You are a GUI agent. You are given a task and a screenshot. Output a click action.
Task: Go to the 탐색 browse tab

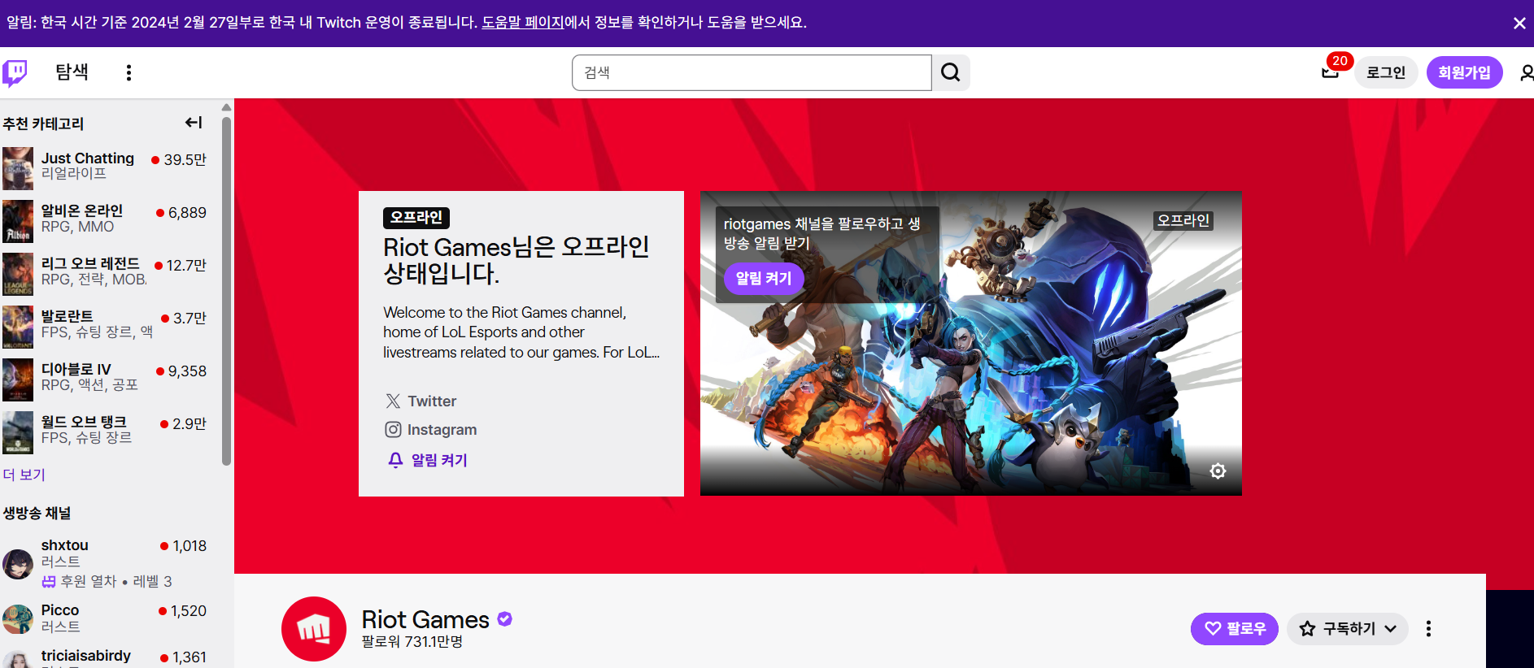pyautogui.click(x=72, y=72)
